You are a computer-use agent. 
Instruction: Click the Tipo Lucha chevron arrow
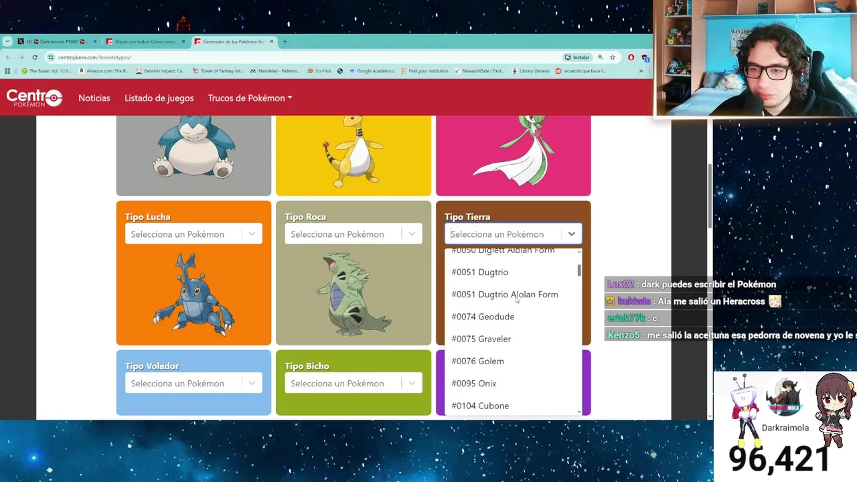click(x=252, y=234)
